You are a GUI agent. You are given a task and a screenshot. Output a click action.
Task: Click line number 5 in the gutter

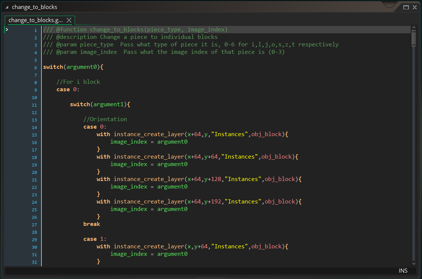(35, 60)
